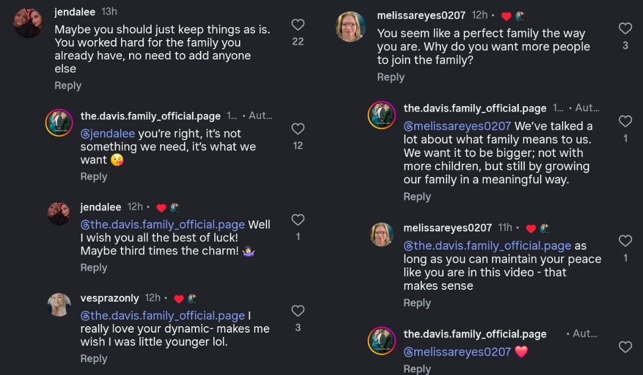
Task: Like the Davis family reply about what we want
Action: point(297,129)
